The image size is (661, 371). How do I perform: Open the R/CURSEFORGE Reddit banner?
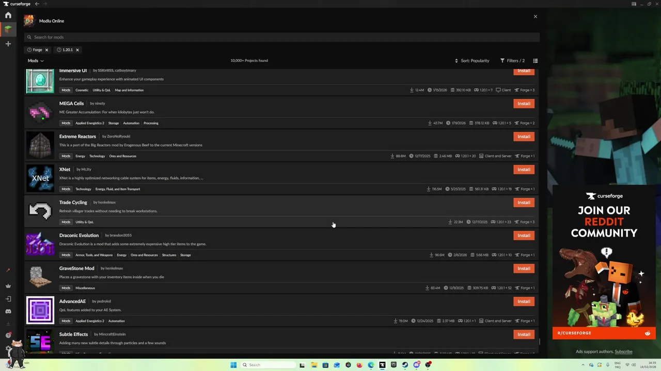604,333
